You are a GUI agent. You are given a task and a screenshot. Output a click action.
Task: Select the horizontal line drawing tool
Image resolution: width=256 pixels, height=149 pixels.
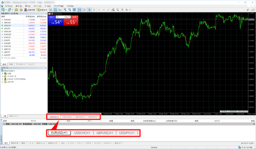tap(104, 10)
